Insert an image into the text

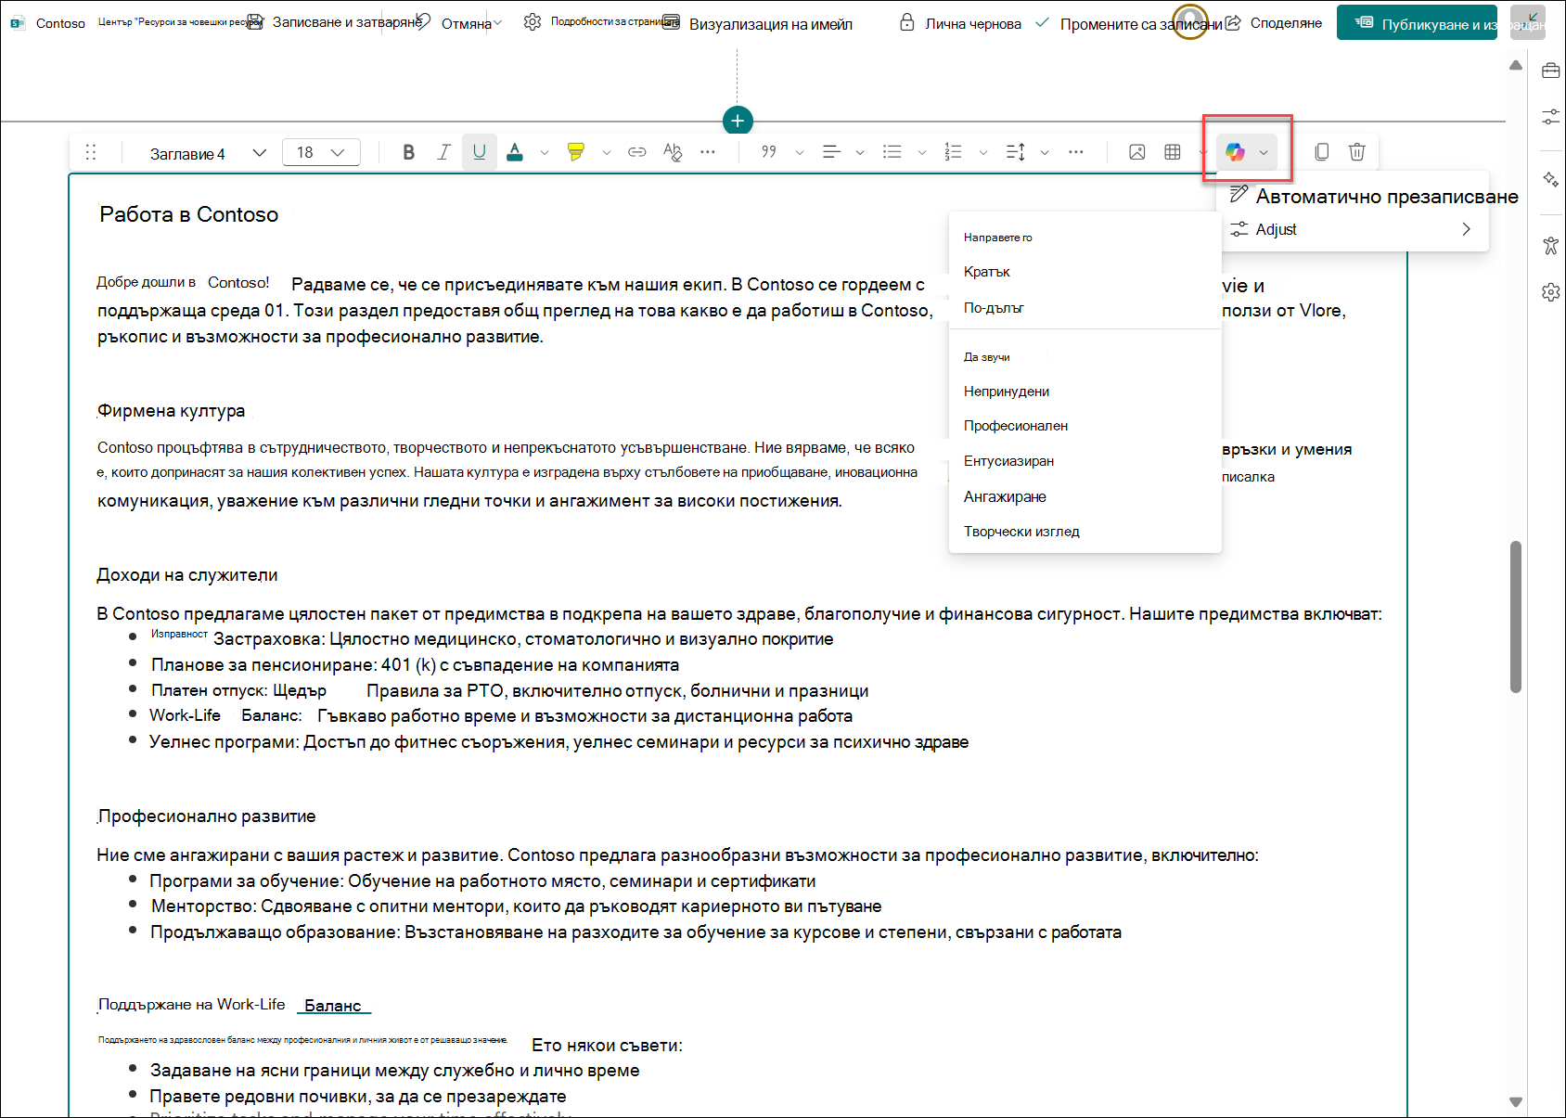tap(1136, 152)
